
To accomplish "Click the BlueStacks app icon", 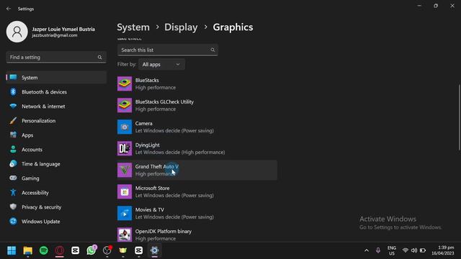I will pyautogui.click(x=125, y=83).
